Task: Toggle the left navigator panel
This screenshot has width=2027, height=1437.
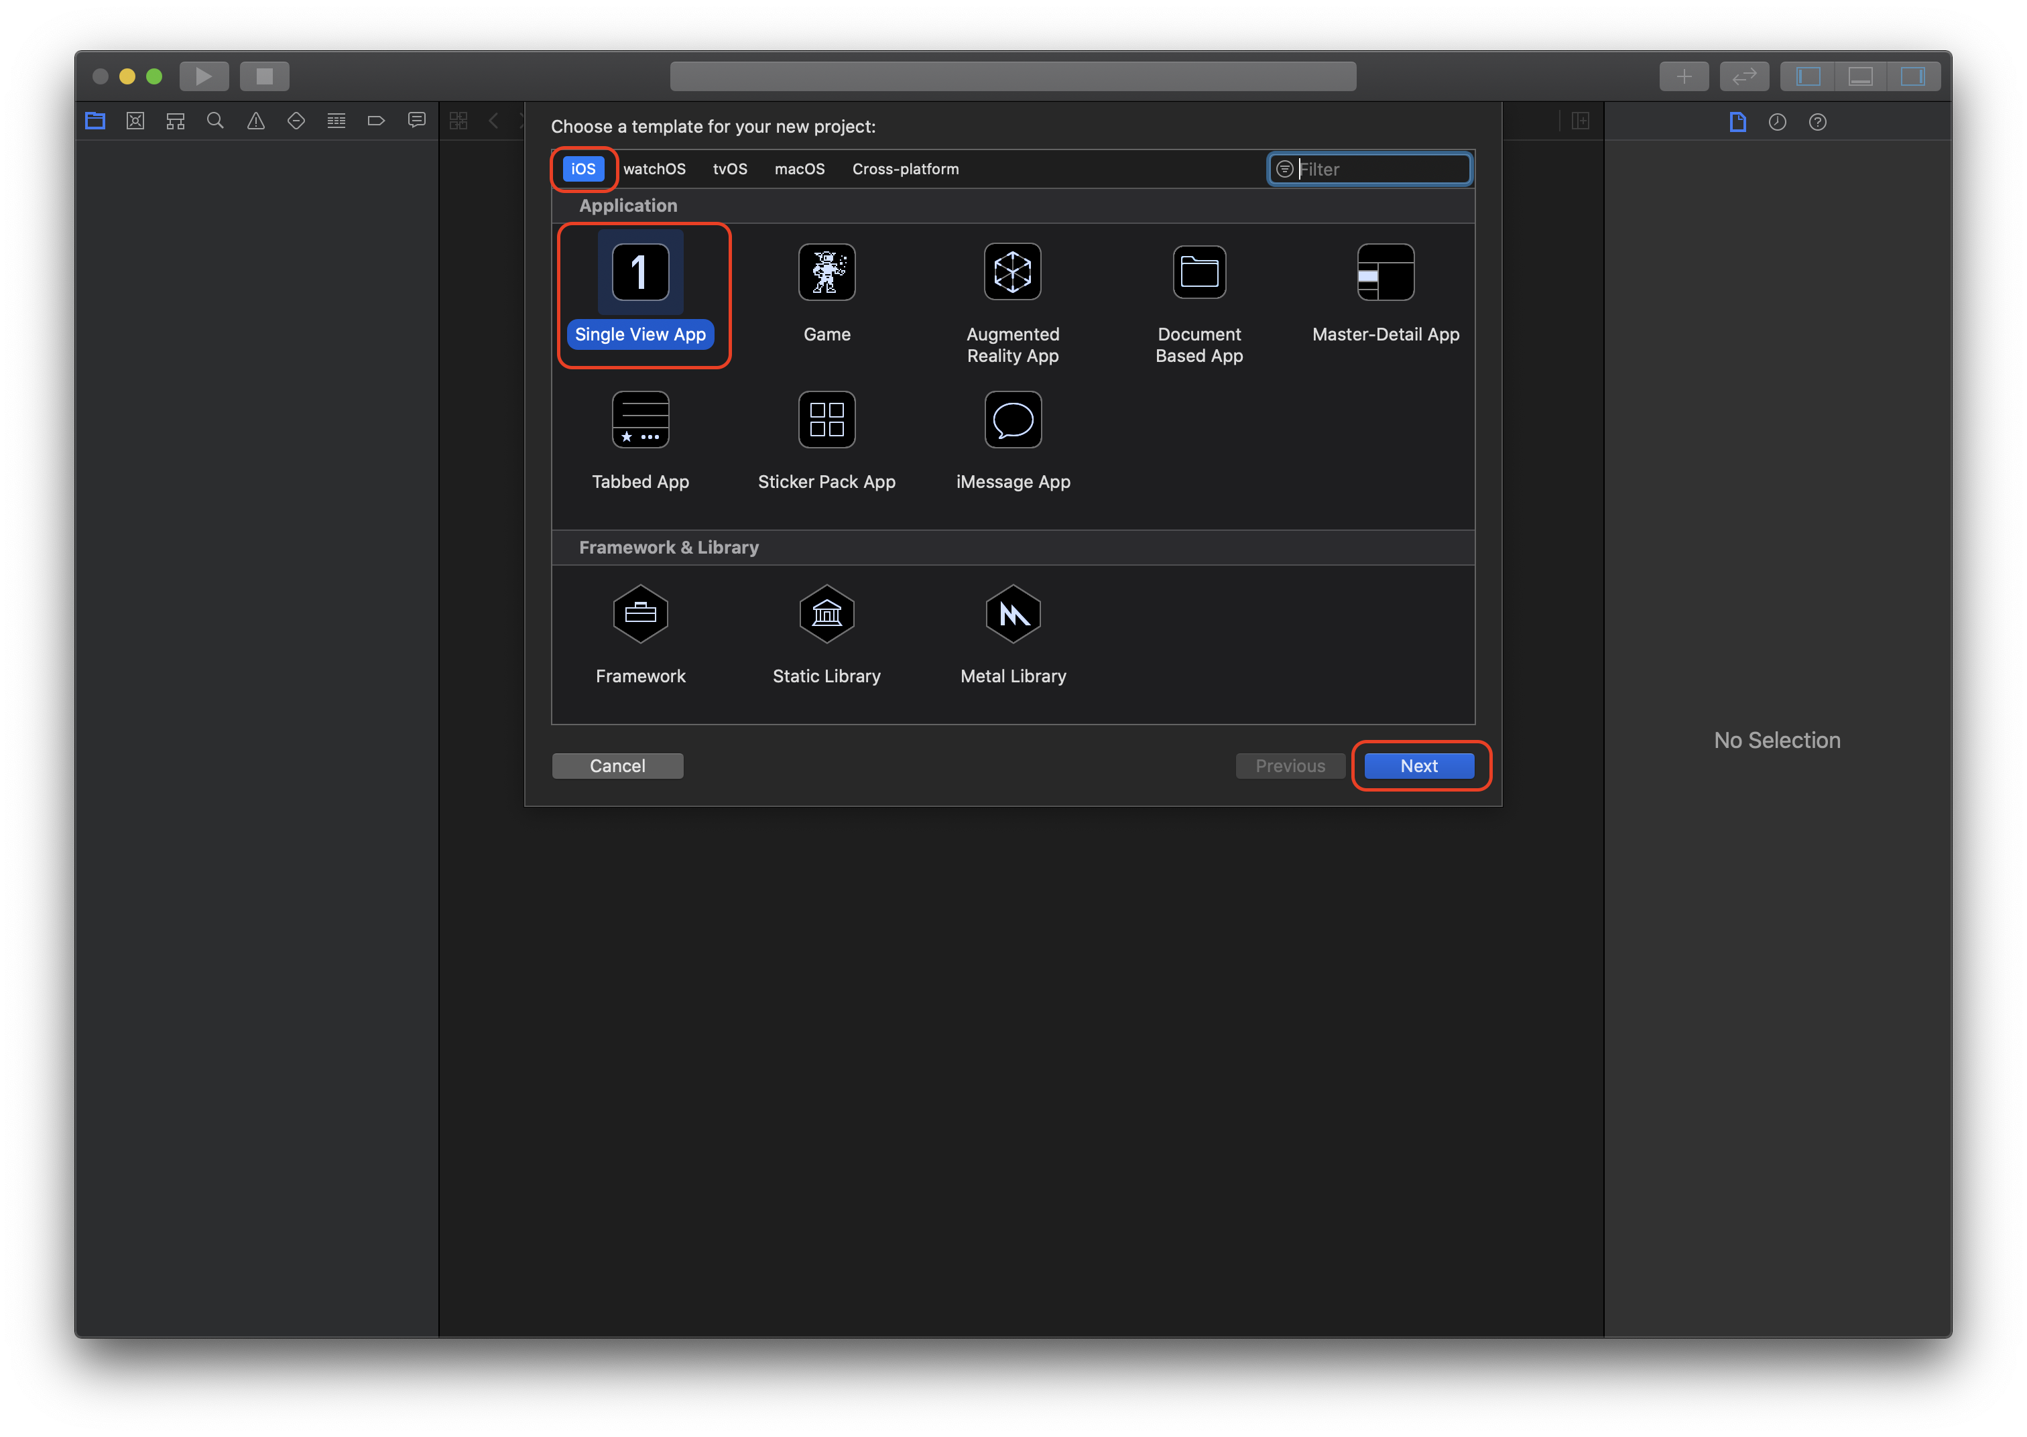Action: [1808, 77]
